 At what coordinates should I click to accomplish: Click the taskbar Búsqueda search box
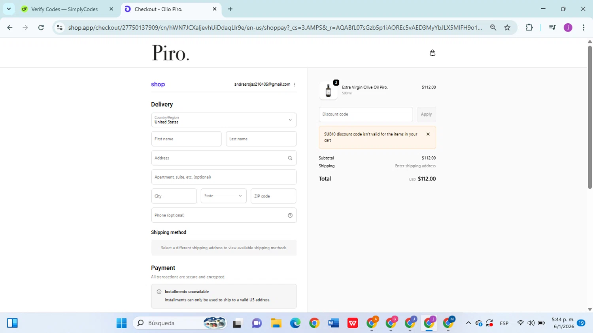pos(180,323)
